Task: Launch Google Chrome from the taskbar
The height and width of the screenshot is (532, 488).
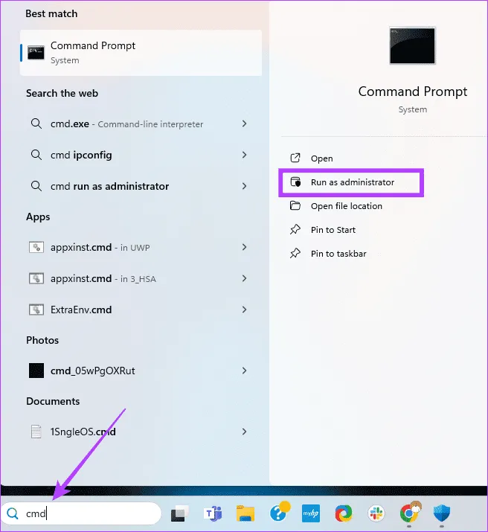Action: click(x=408, y=513)
